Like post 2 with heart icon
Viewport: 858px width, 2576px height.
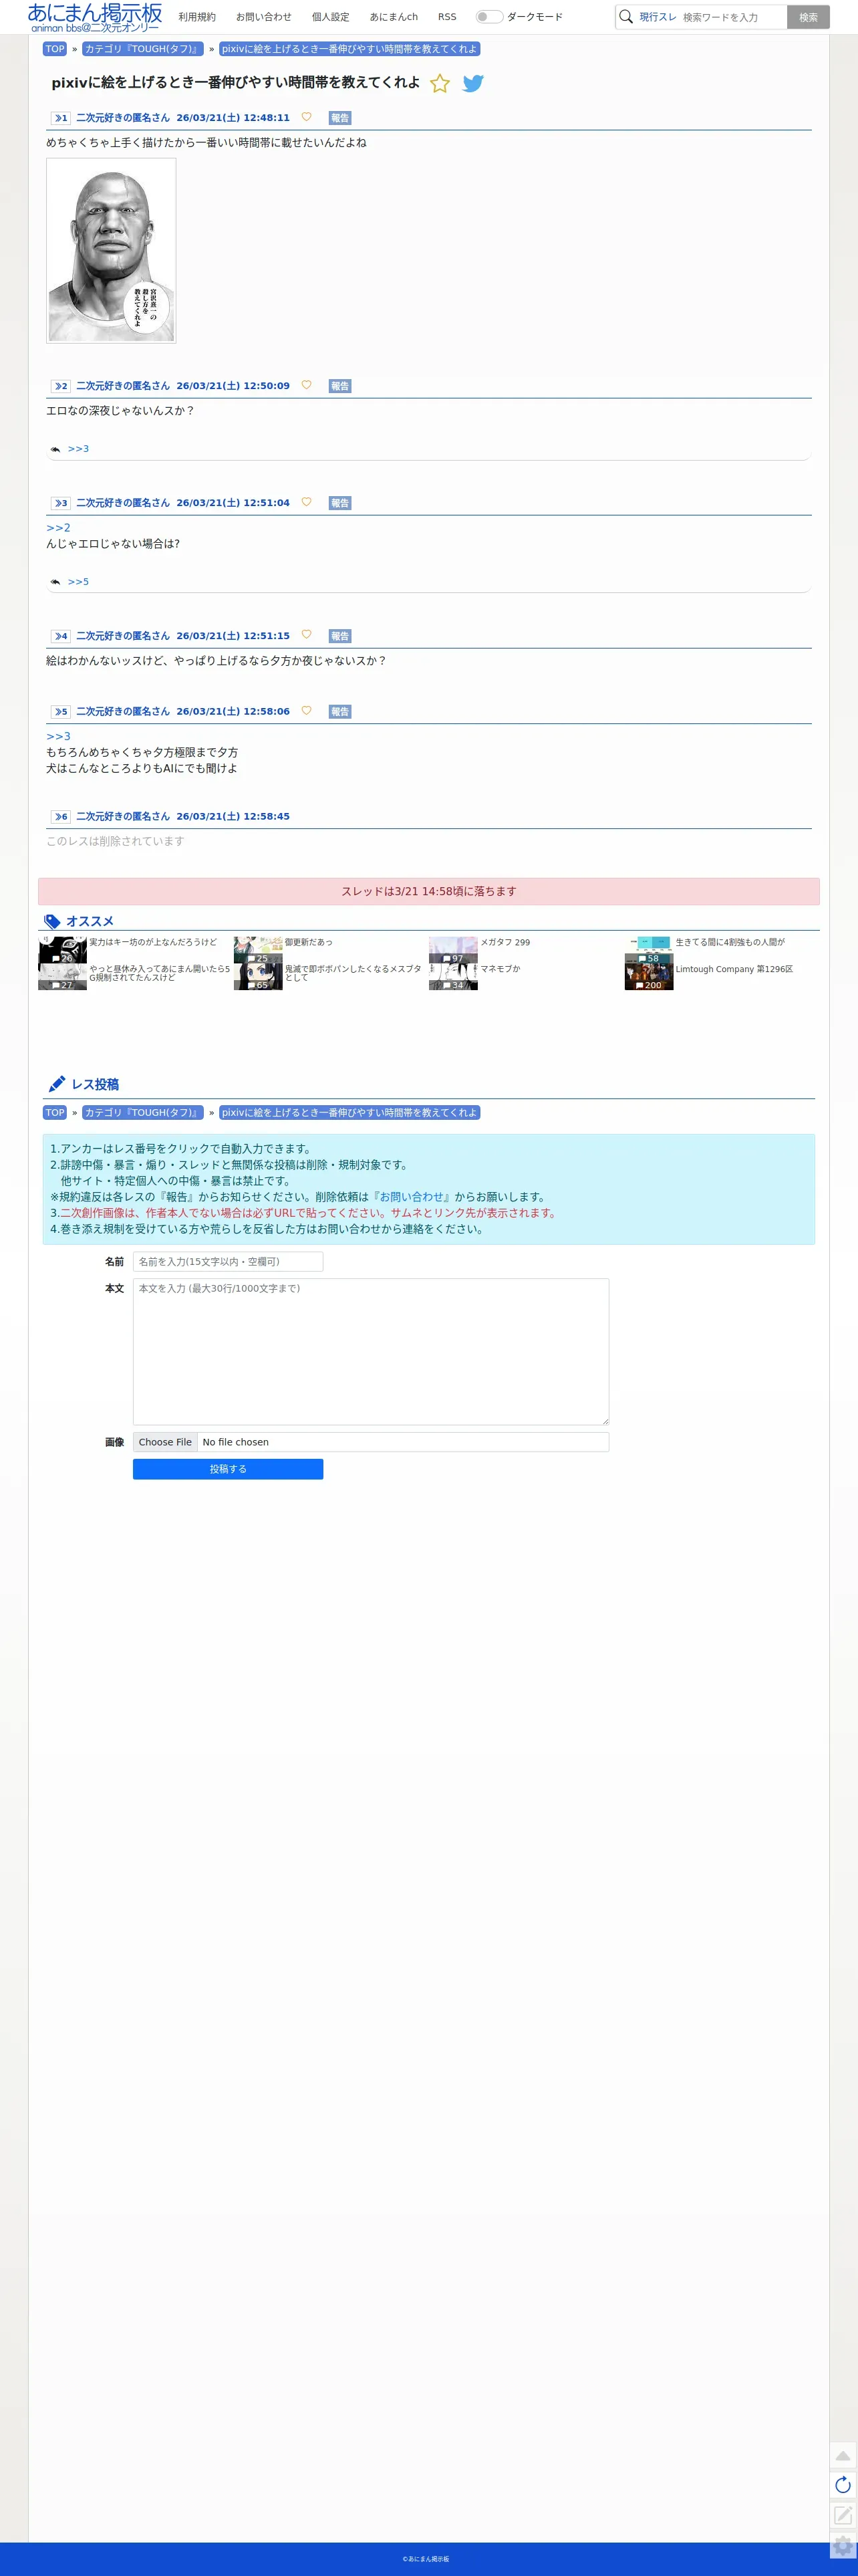(306, 385)
